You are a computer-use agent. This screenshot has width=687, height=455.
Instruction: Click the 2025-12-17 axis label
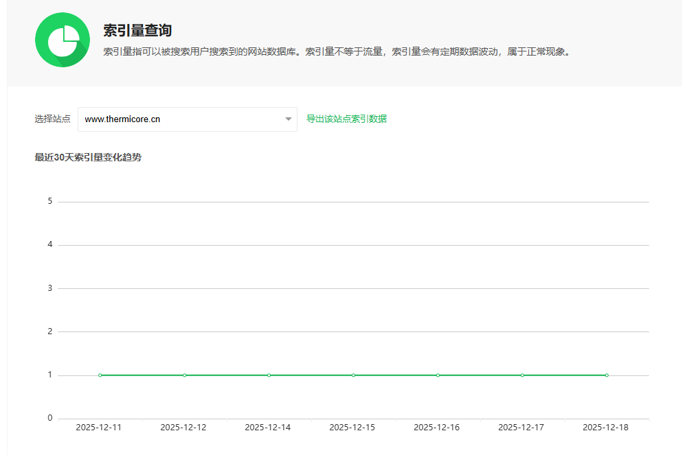click(x=521, y=428)
